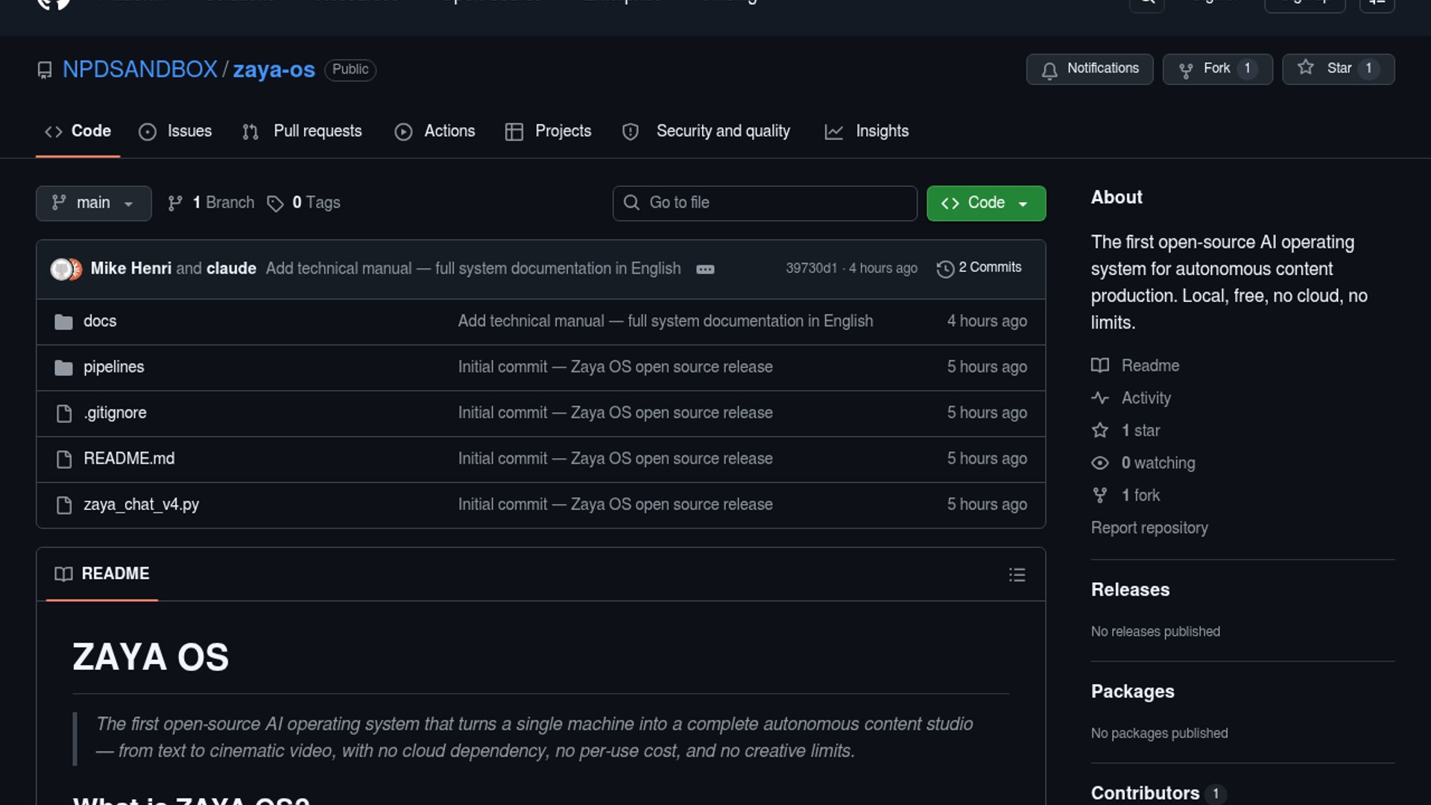
Task: Expand the commit message ellipsis
Action: point(705,269)
